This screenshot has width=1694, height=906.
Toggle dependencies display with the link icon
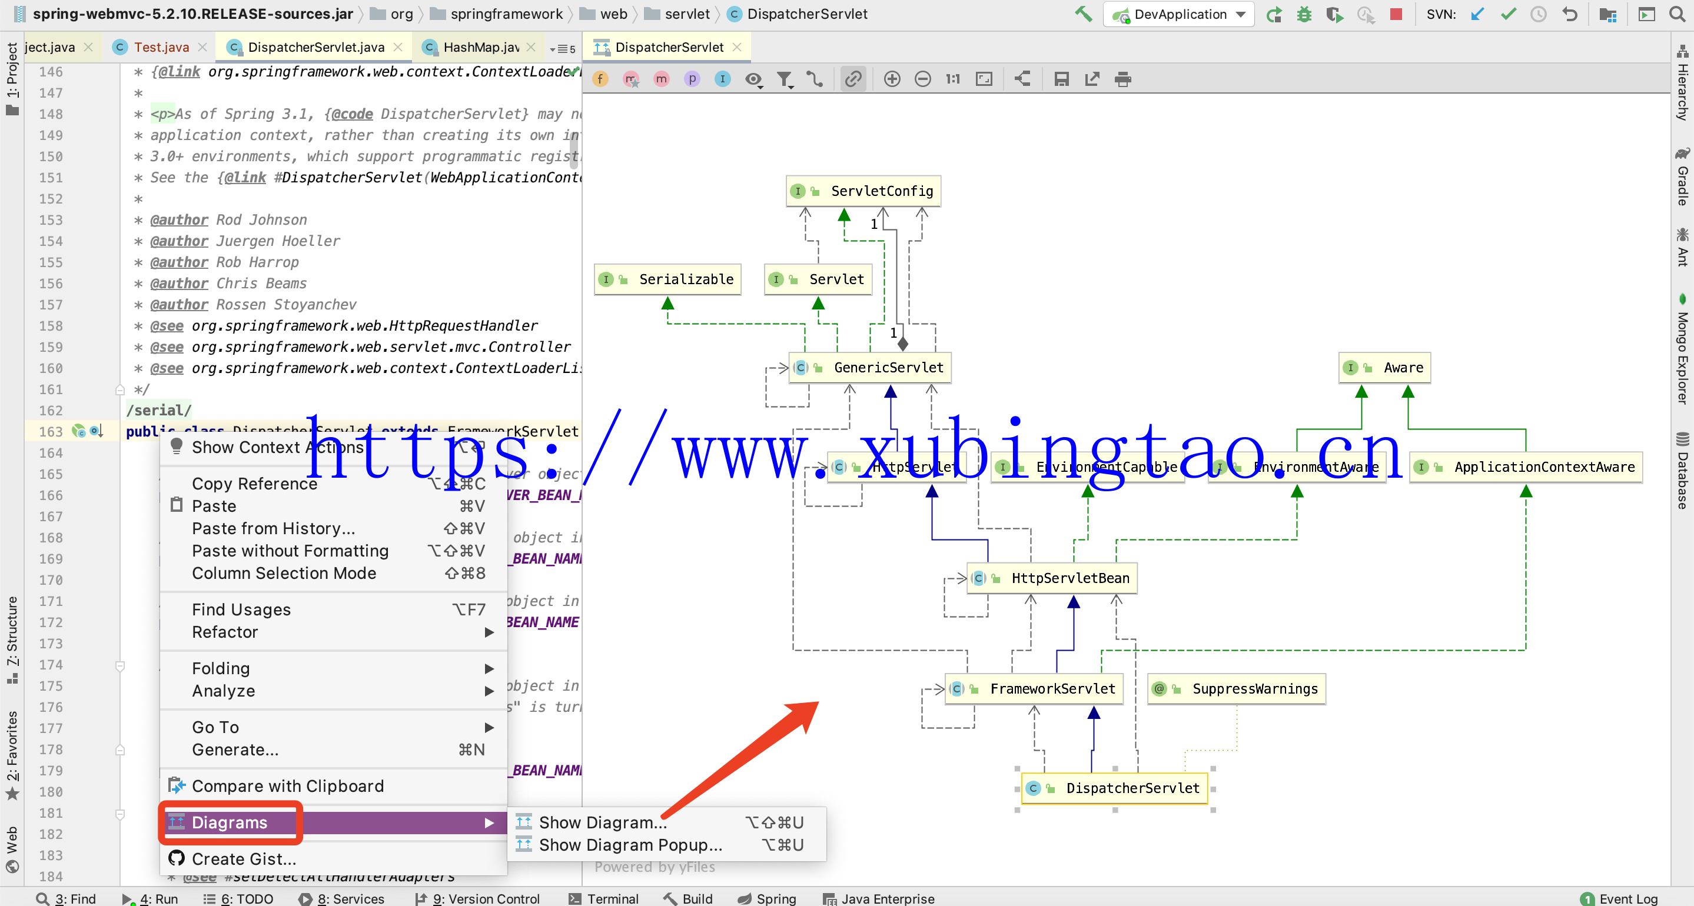[x=853, y=79]
